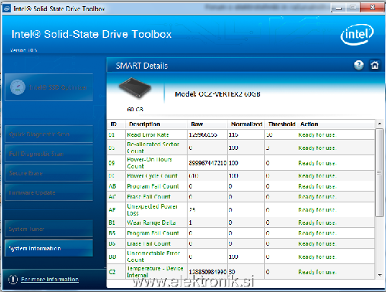Select the Uncorrectable Error Count row
386x292 pixels.
241,256
